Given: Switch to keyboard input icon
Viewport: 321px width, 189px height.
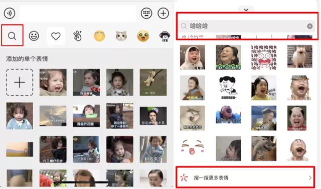Looking at the screenshot, I should tap(146, 13).
